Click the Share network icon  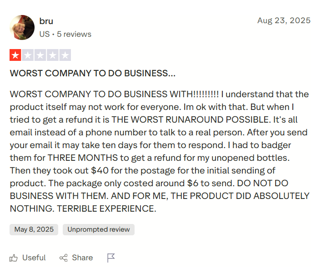tap(64, 258)
